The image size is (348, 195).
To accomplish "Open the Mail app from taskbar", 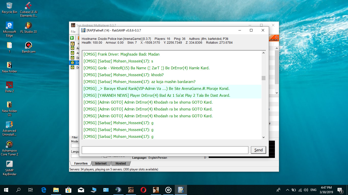I will [x=81, y=190].
